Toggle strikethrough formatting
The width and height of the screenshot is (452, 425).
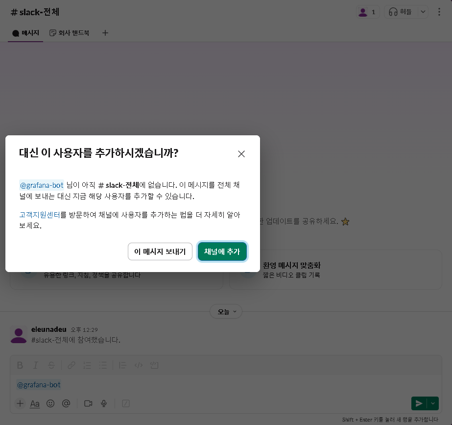[x=51, y=365]
